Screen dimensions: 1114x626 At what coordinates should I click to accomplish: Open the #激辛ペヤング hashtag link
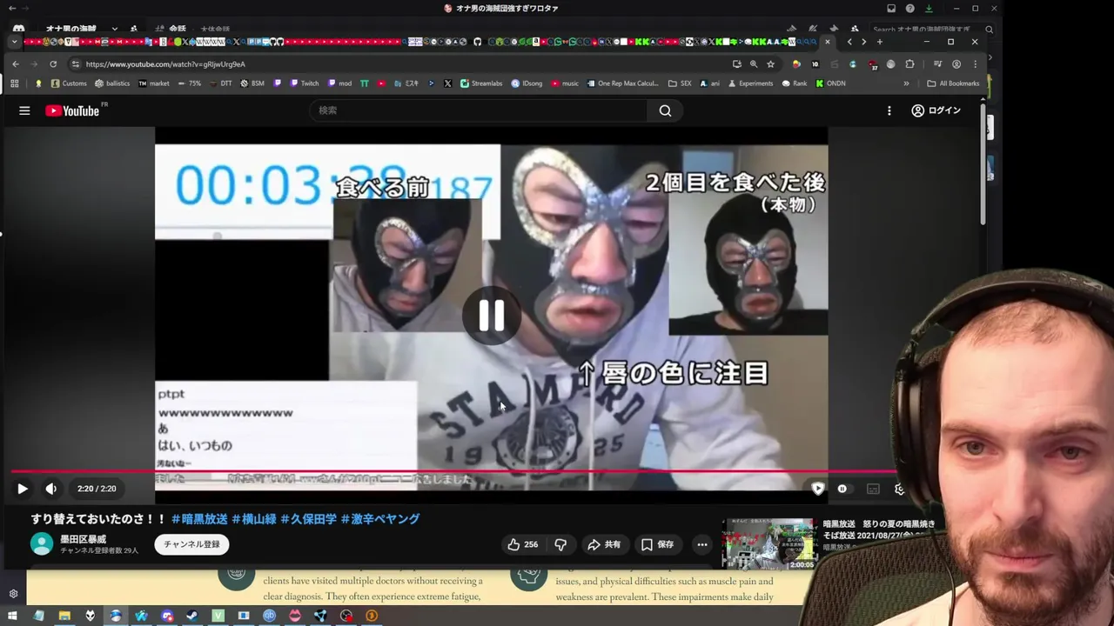coord(380,519)
